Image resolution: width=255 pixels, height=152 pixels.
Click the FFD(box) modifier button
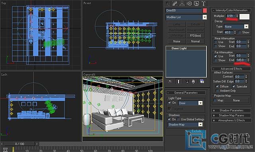195,36
